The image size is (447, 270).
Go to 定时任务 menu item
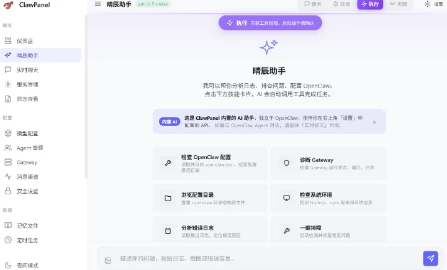pos(40,240)
